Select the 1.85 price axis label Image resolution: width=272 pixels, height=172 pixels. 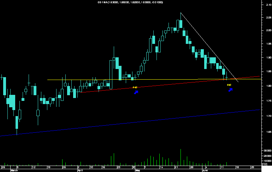[x=269, y=71]
